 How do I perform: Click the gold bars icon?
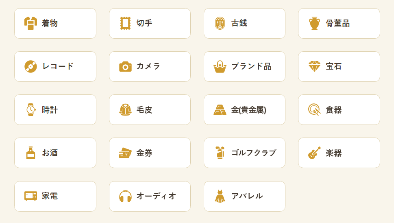tap(220, 109)
